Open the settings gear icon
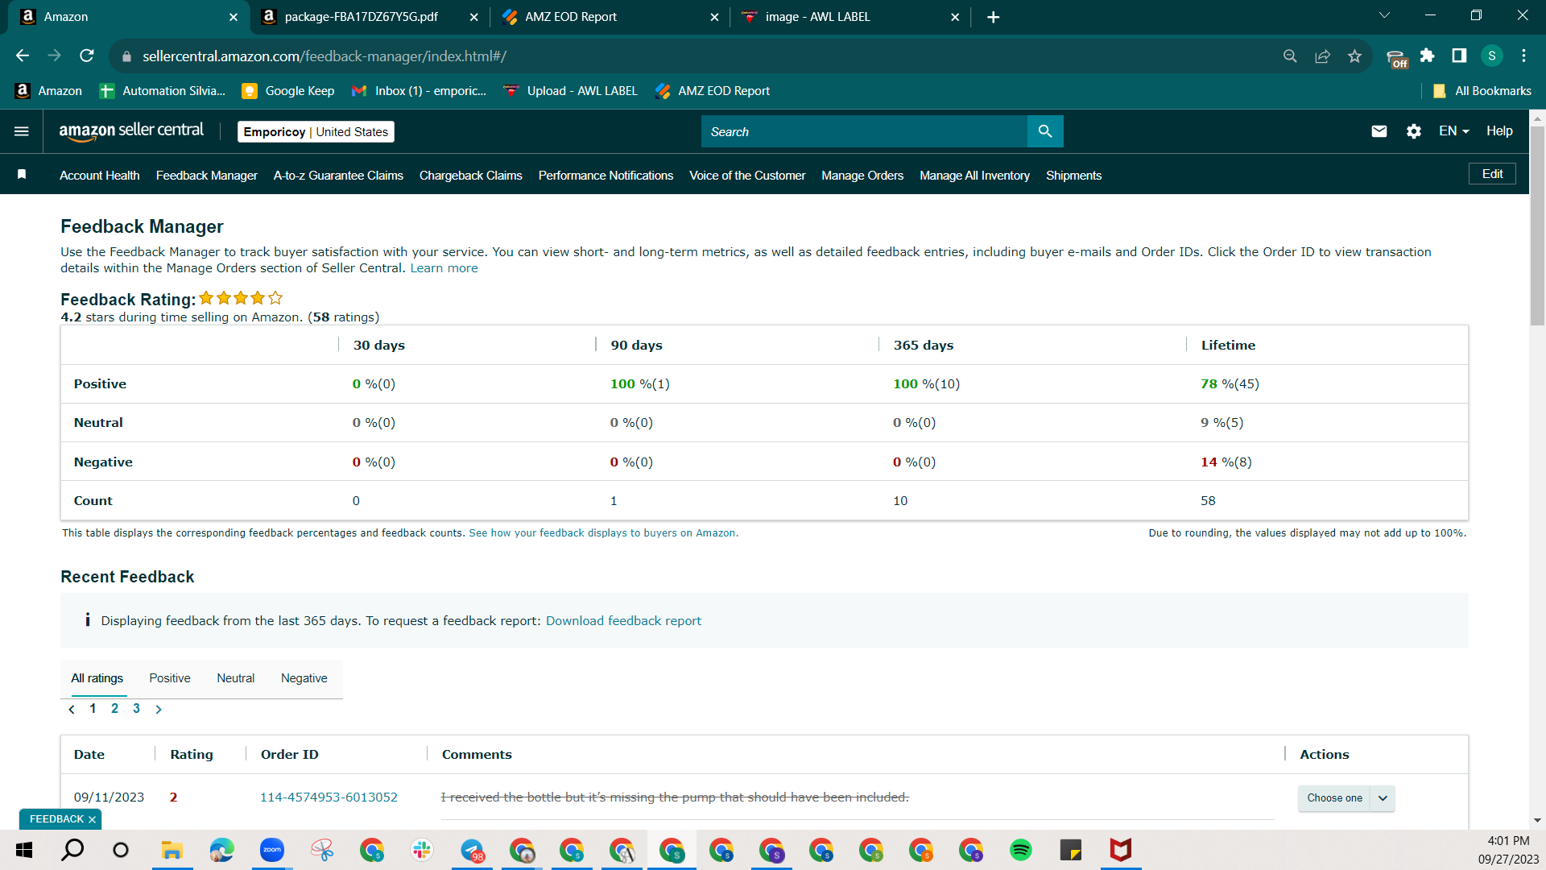Image resolution: width=1546 pixels, height=870 pixels. pyautogui.click(x=1414, y=131)
